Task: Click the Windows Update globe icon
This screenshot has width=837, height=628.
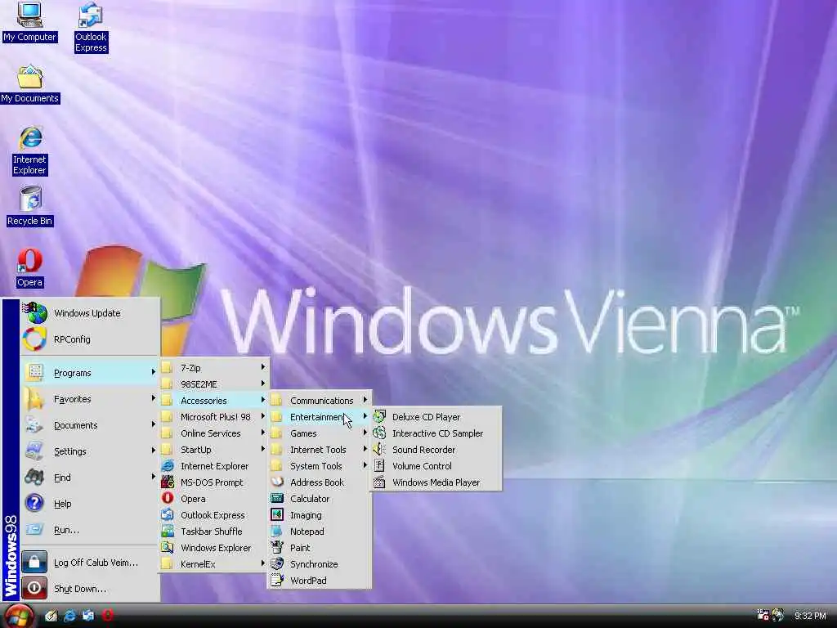Action: tap(36, 313)
